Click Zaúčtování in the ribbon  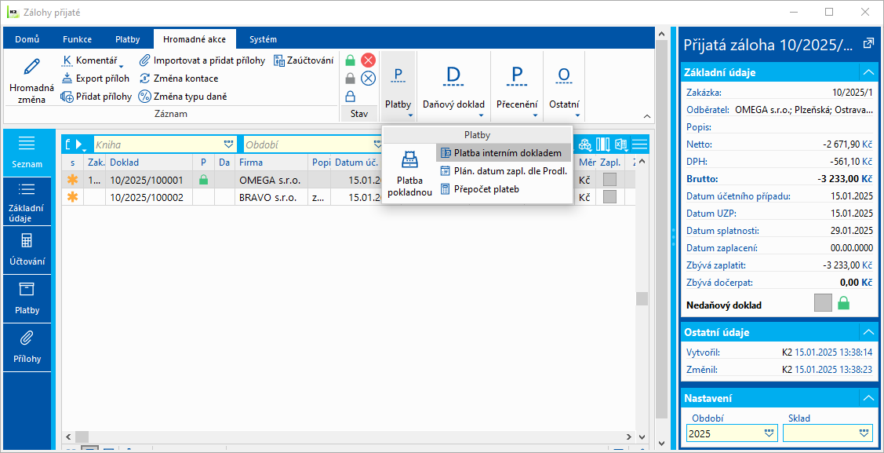[x=304, y=60]
